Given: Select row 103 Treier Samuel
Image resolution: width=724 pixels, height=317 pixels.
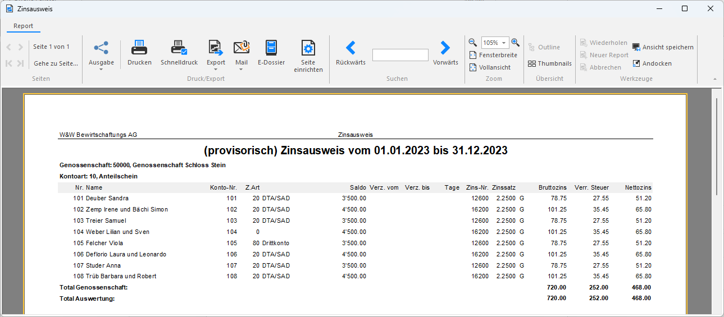Looking at the screenshot, I should (356, 220).
